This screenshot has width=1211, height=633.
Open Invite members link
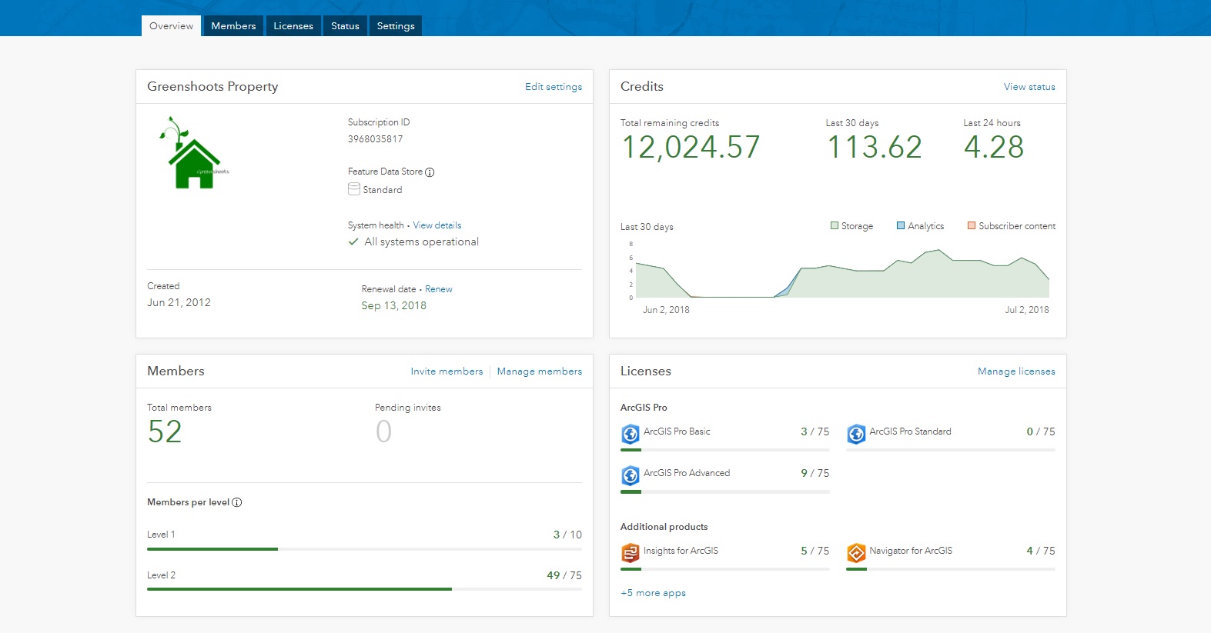pos(447,371)
